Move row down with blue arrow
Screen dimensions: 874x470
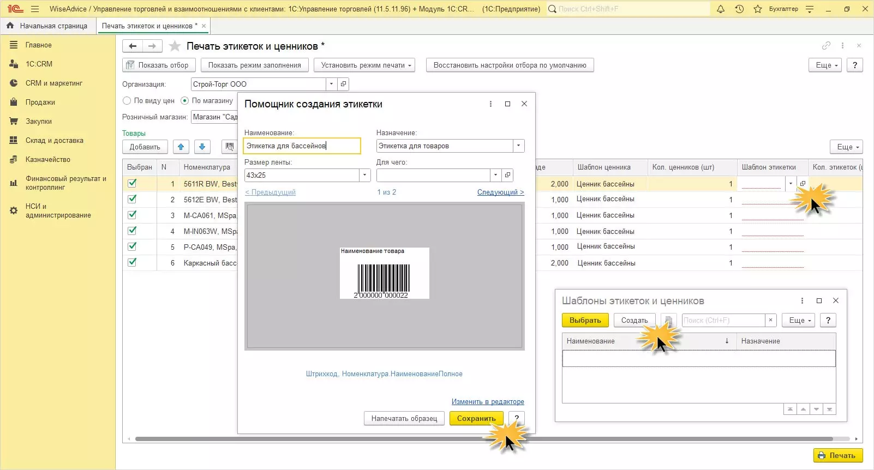pos(202,147)
